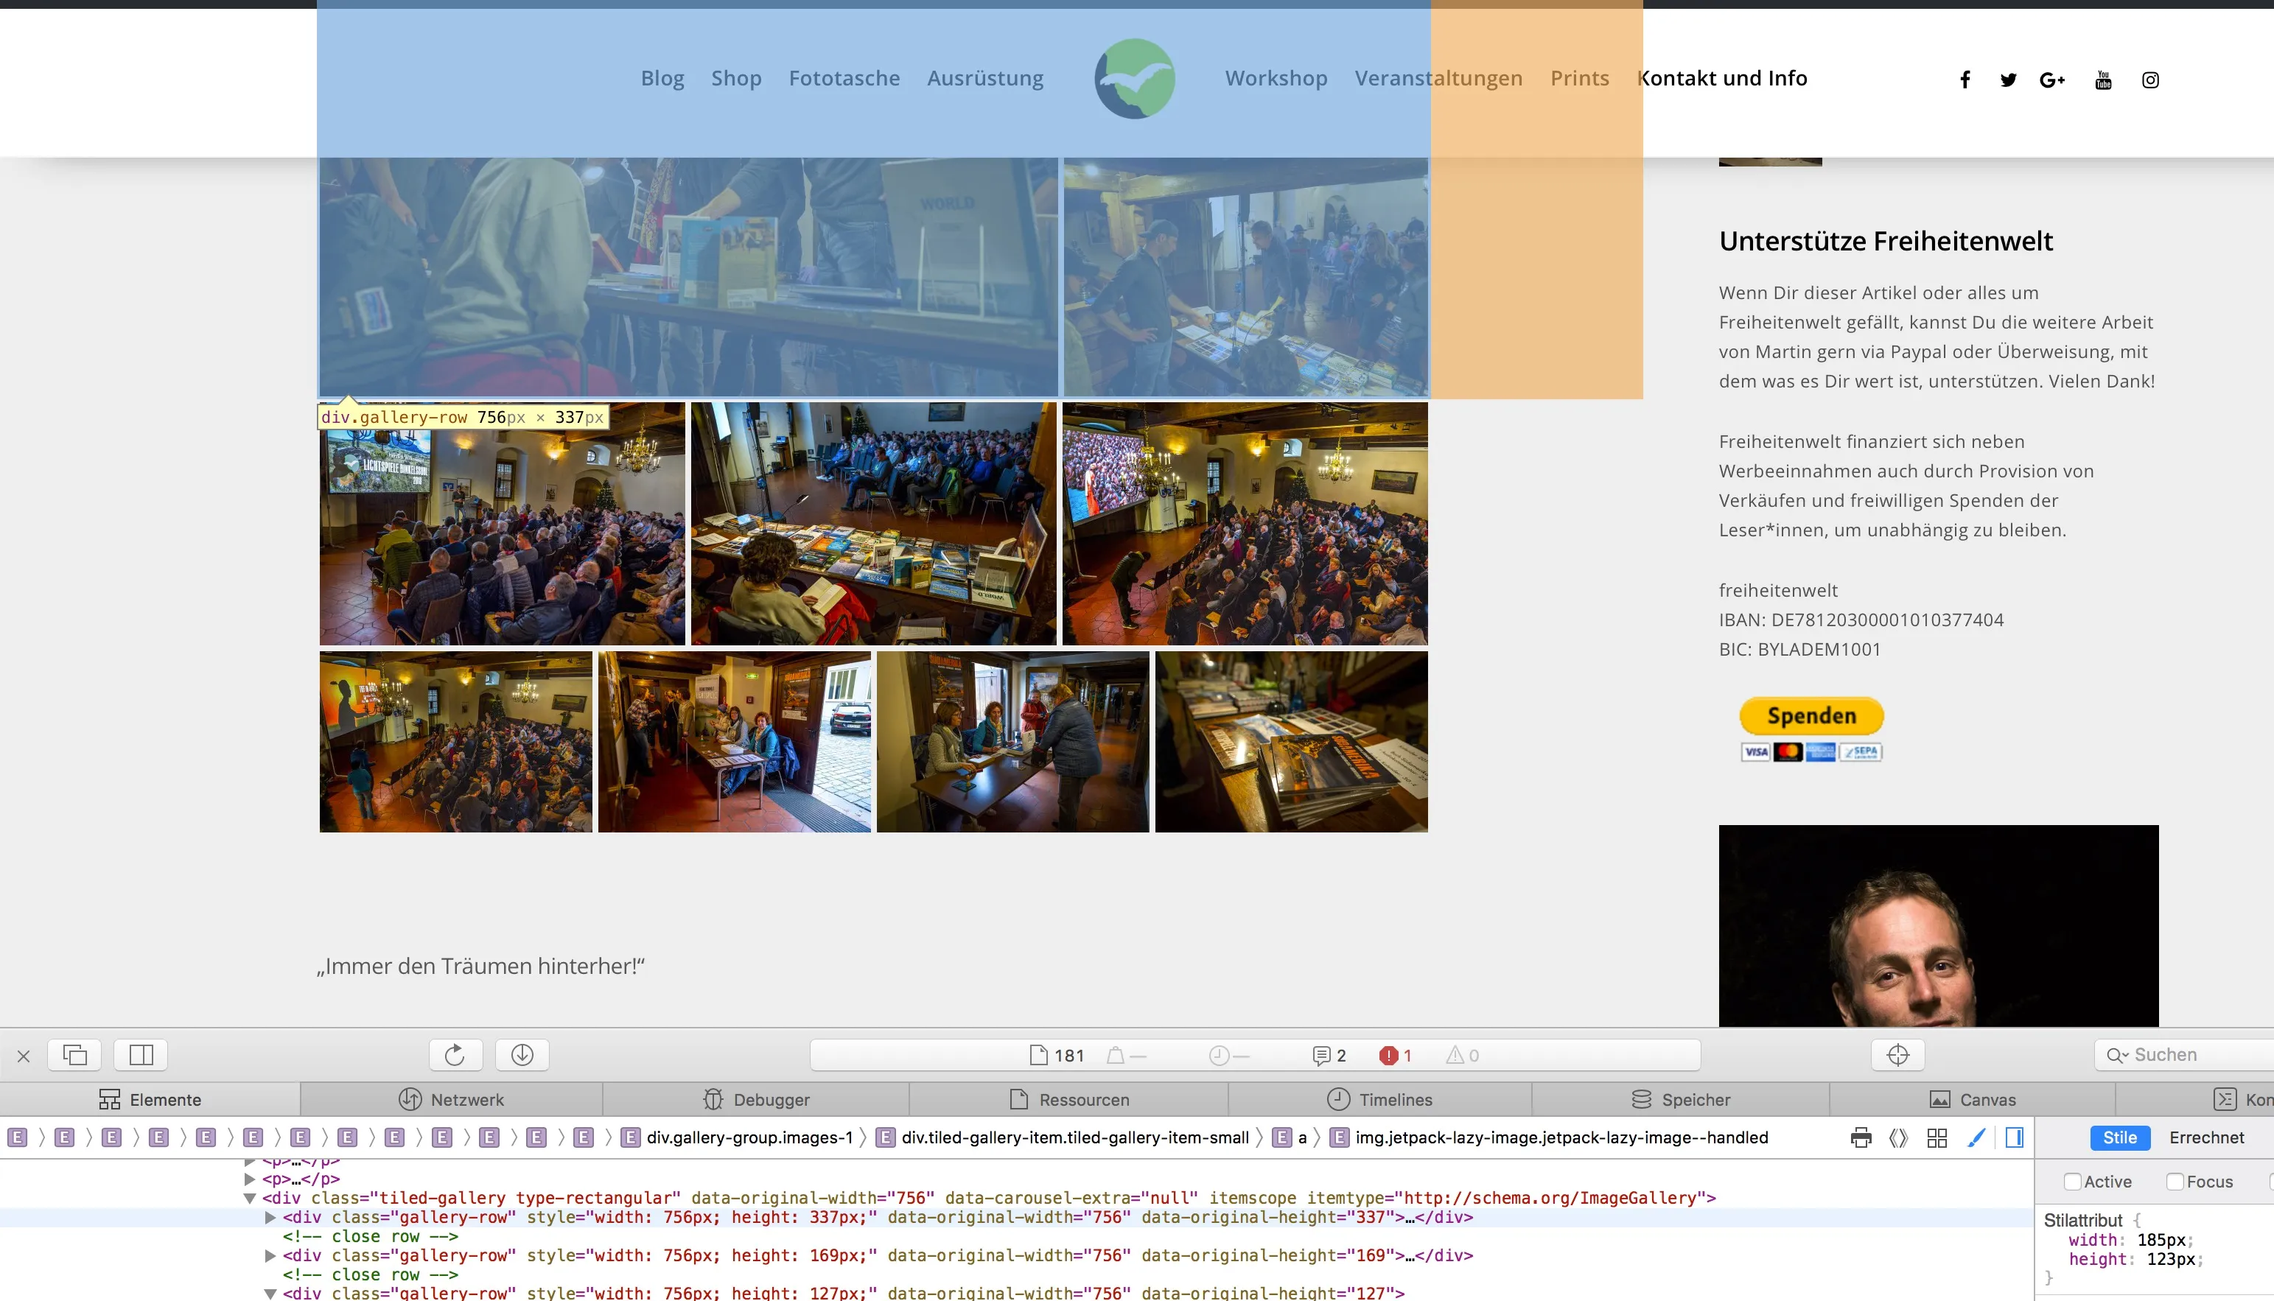
Task: Expand the first gallery-row div node
Action: tap(270, 1217)
